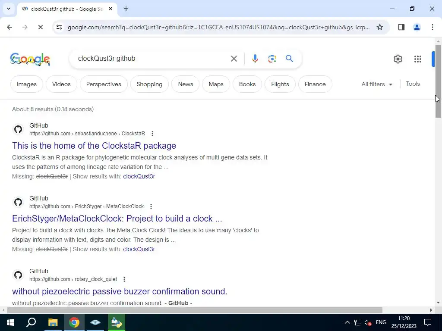The height and width of the screenshot is (331, 442).
Task: Expand the All filters dropdown
Action: (x=376, y=84)
